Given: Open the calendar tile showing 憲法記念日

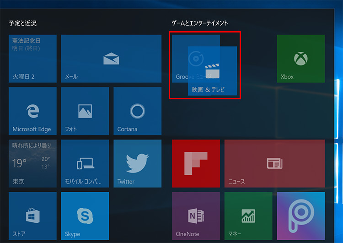Looking at the screenshot, I should pyautogui.click(x=32, y=59).
